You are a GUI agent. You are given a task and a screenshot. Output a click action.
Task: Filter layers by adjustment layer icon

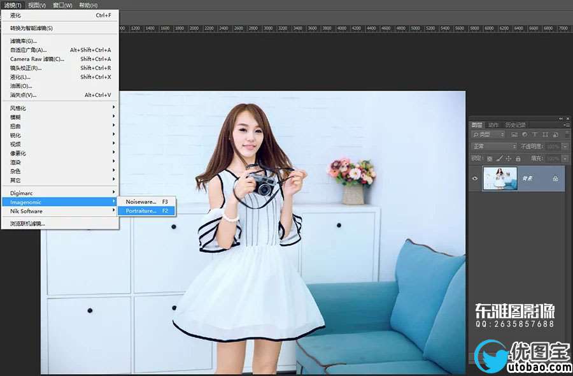tap(525, 134)
